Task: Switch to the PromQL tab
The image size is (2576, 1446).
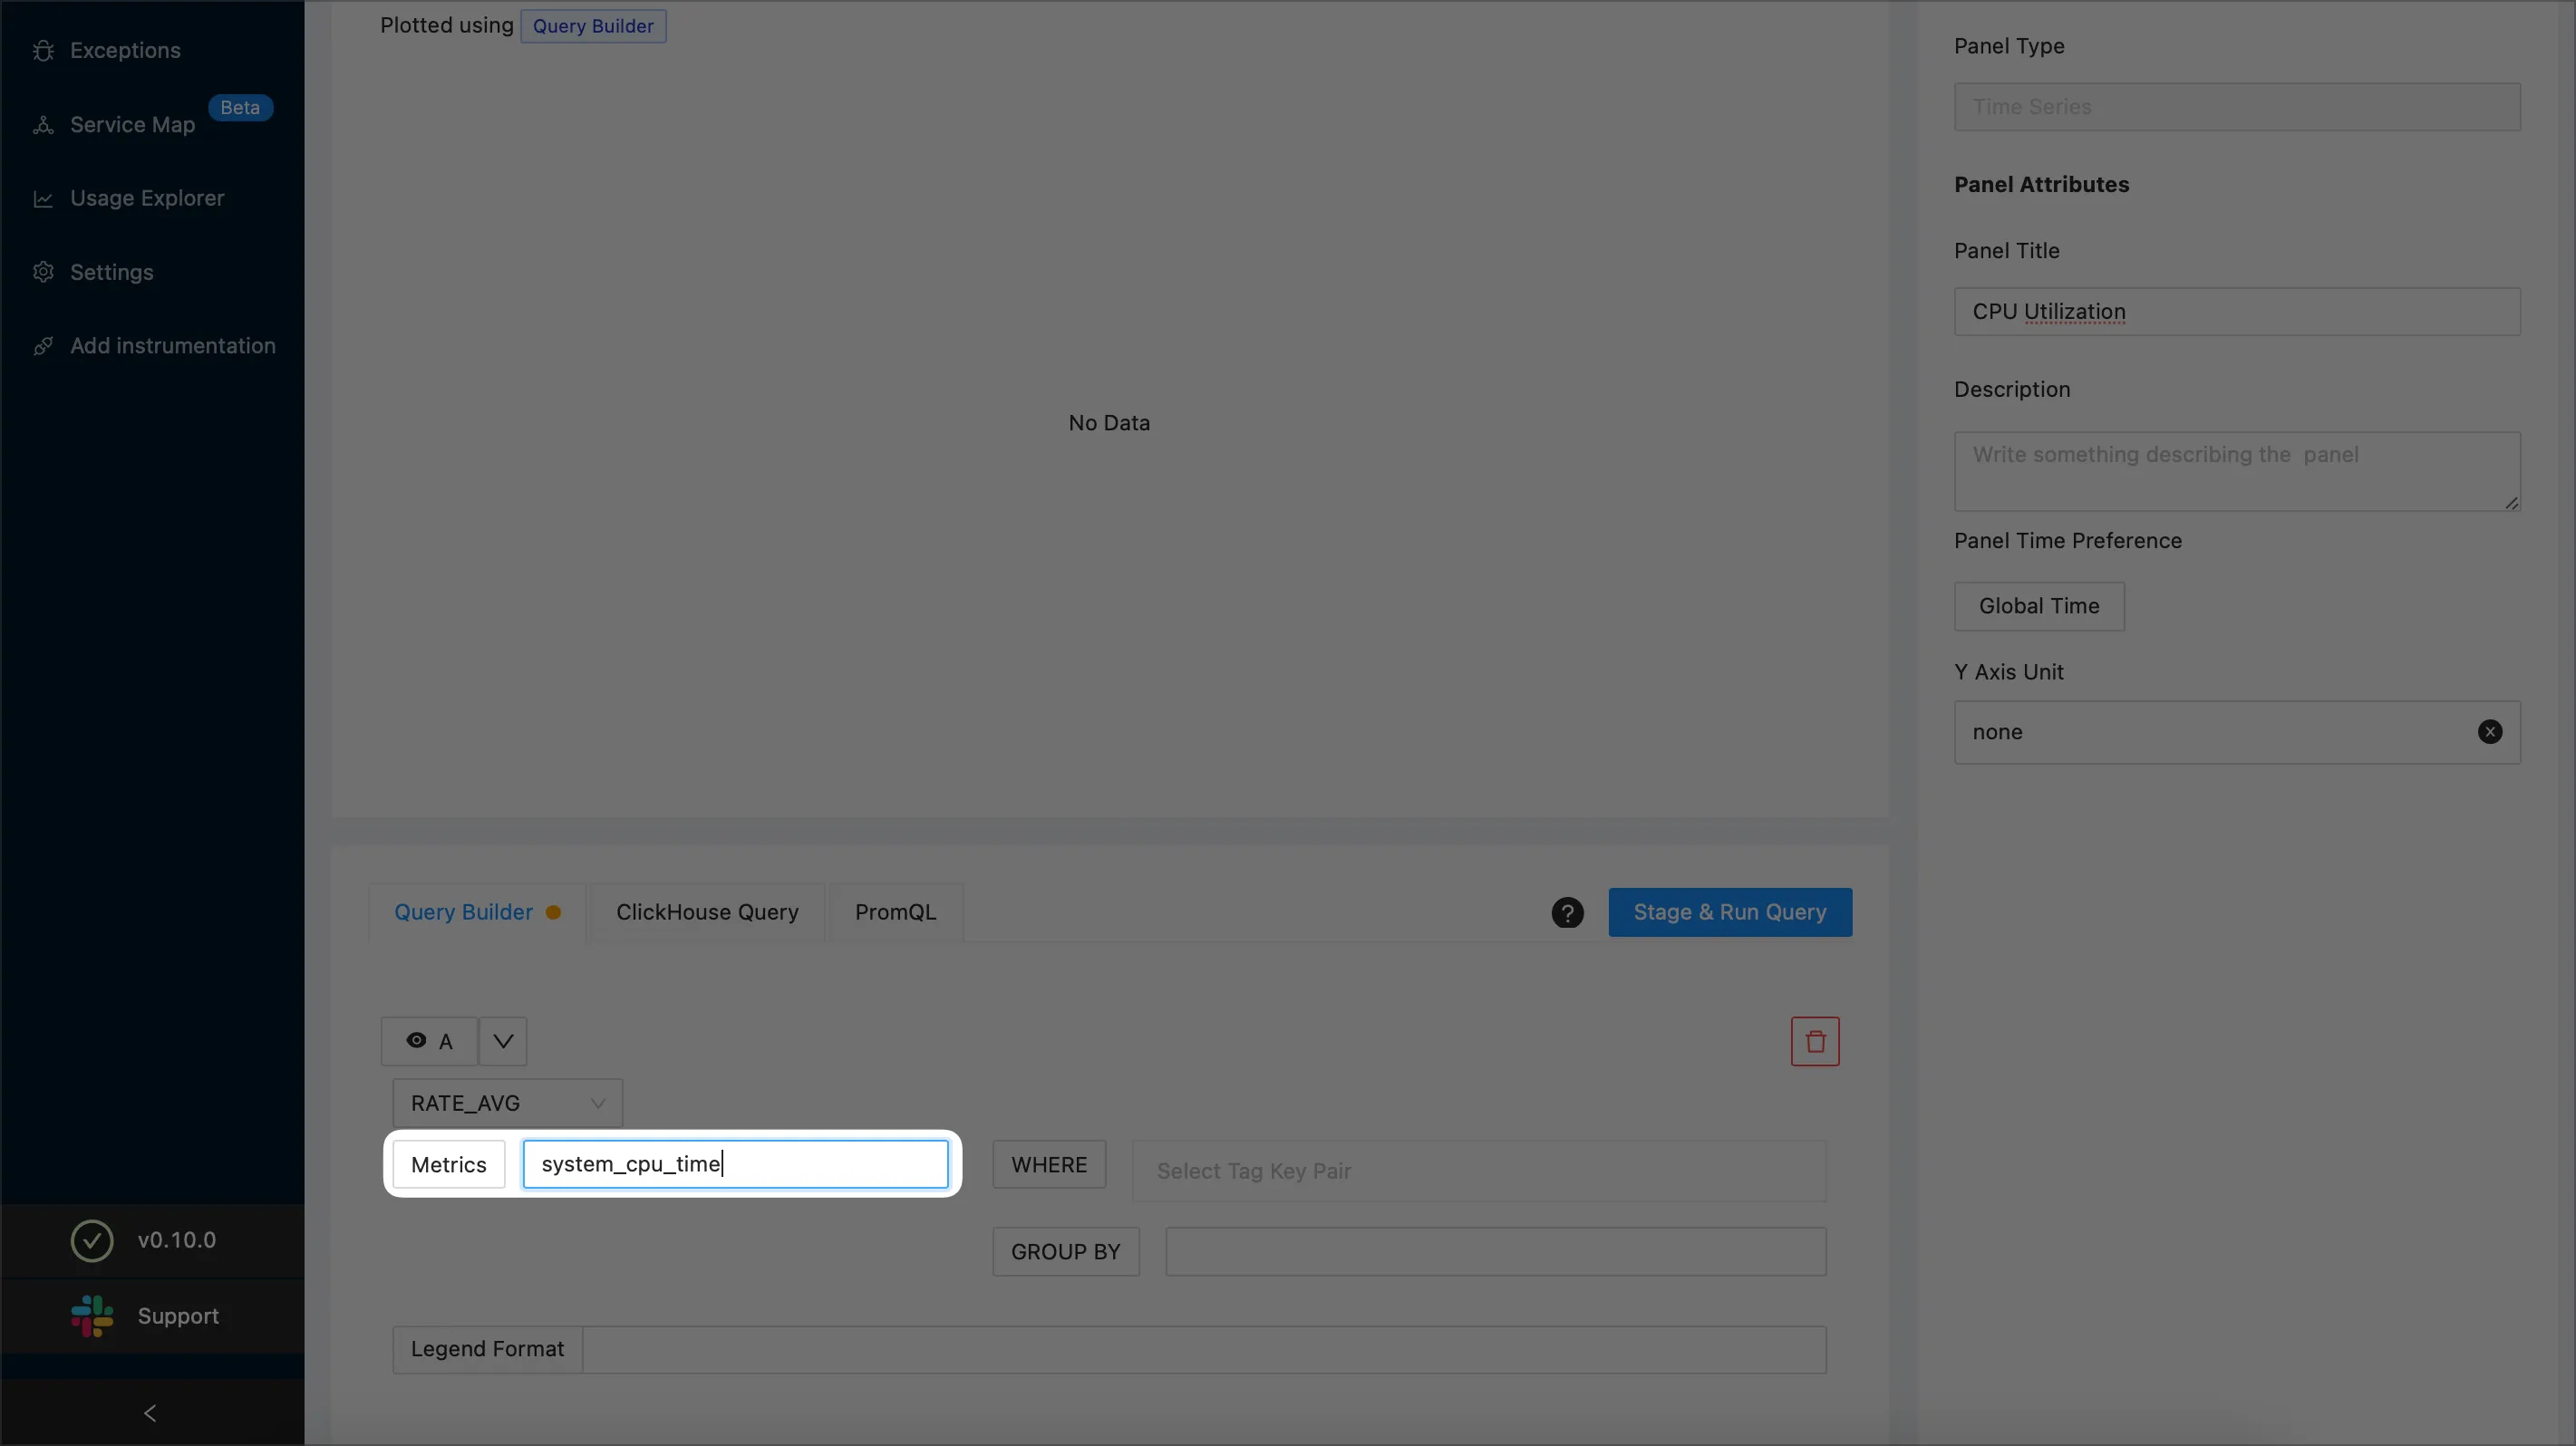Action: click(x=895, y=912)
